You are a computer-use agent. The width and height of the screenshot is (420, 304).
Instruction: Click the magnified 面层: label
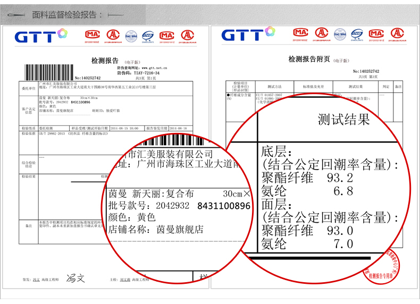tap(276, 205)
